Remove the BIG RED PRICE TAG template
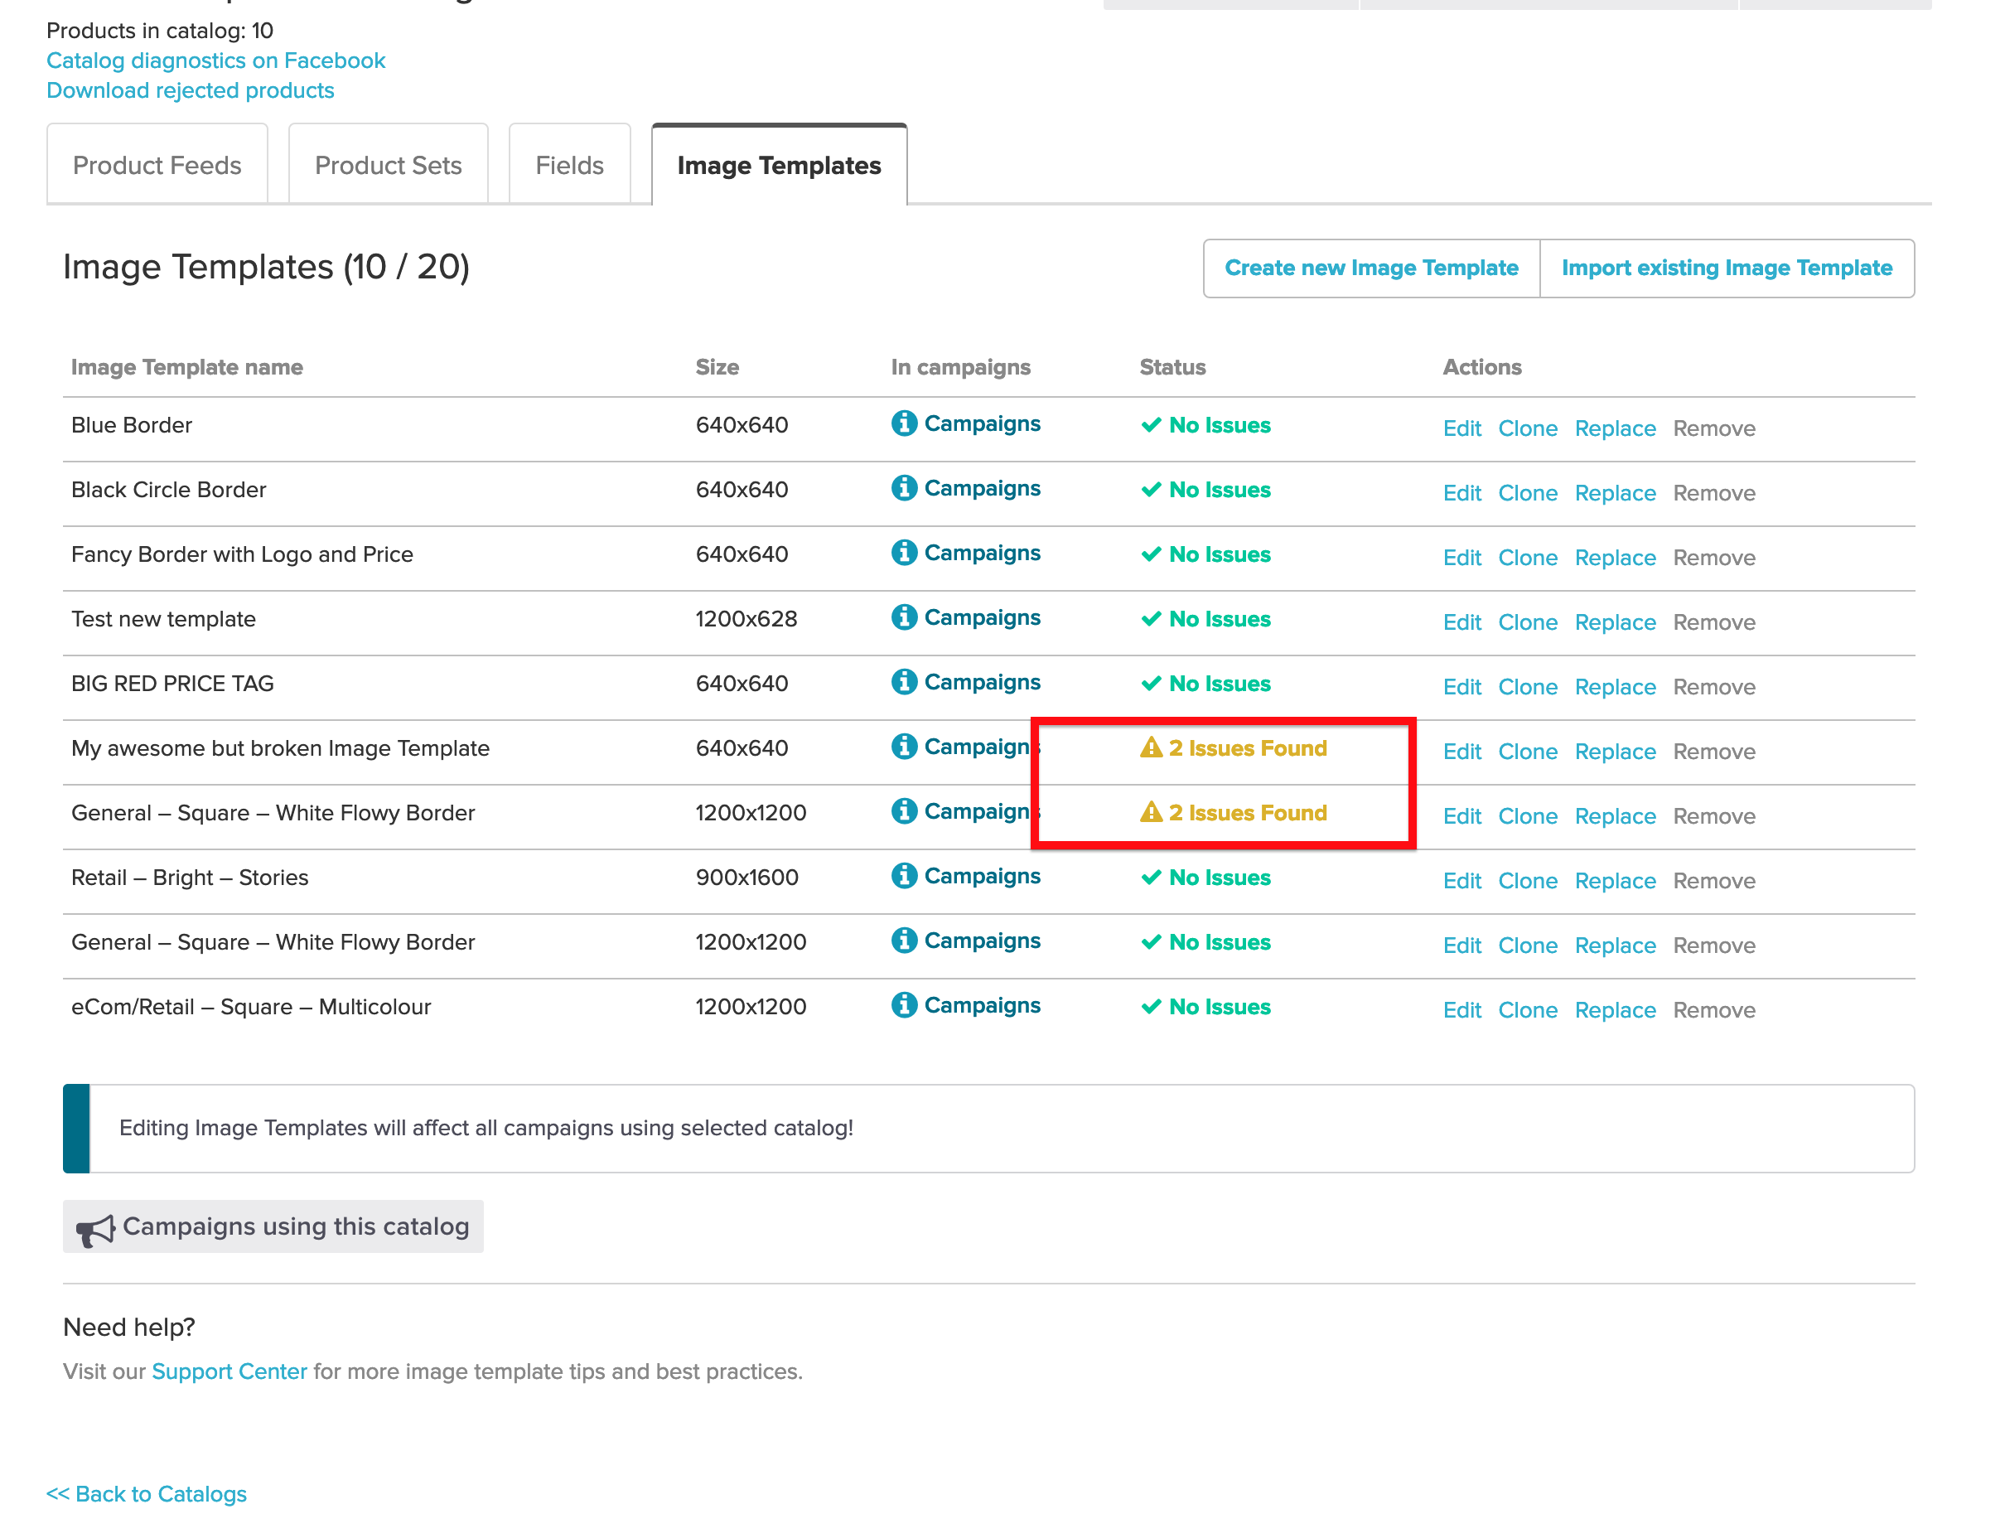The width and height of the screenshot is (2005, 1538). (1713, 687)
